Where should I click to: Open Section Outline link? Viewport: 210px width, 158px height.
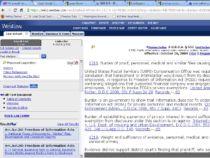[17, 108]
